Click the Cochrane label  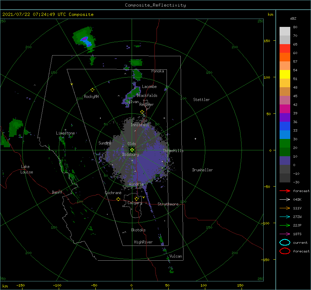[113, 193]
